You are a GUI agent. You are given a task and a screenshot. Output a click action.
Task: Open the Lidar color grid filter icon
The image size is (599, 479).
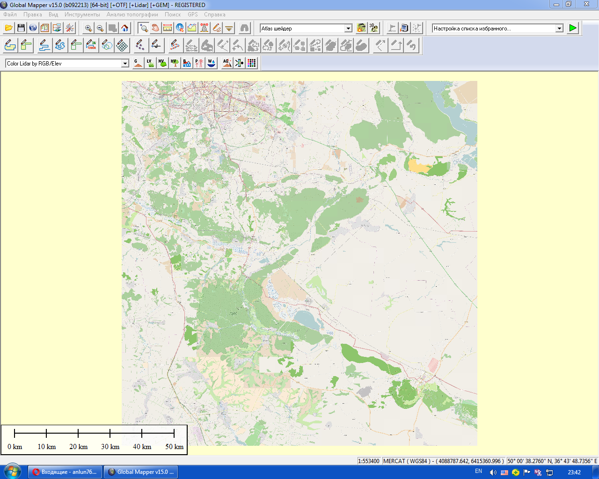coord(252,63)
